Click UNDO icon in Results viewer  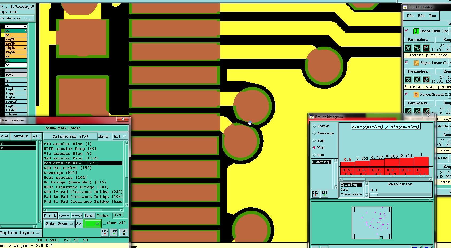pyautogui.click(x=124, y=233)
